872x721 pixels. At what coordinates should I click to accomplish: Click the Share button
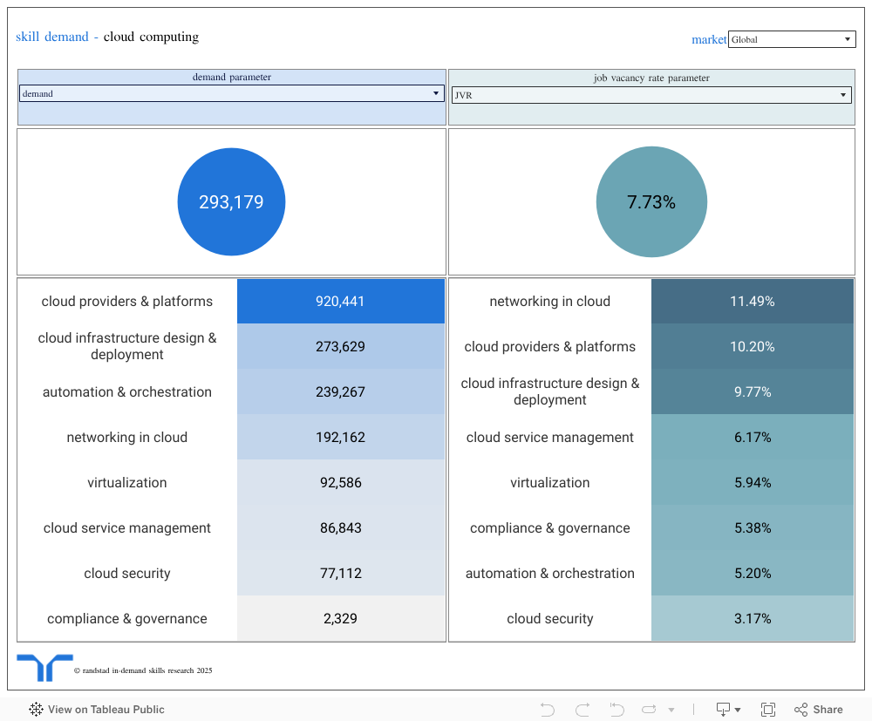point(819,710)
